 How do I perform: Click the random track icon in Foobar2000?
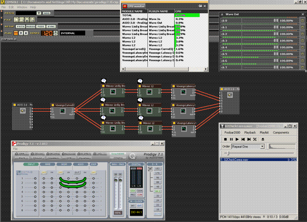tap(255, 139)
